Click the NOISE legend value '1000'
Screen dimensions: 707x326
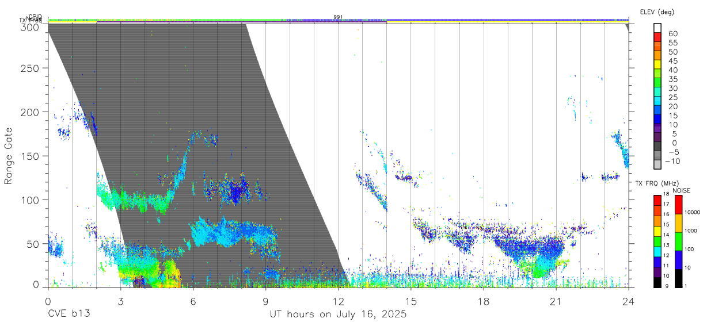[x=691, y=231]
